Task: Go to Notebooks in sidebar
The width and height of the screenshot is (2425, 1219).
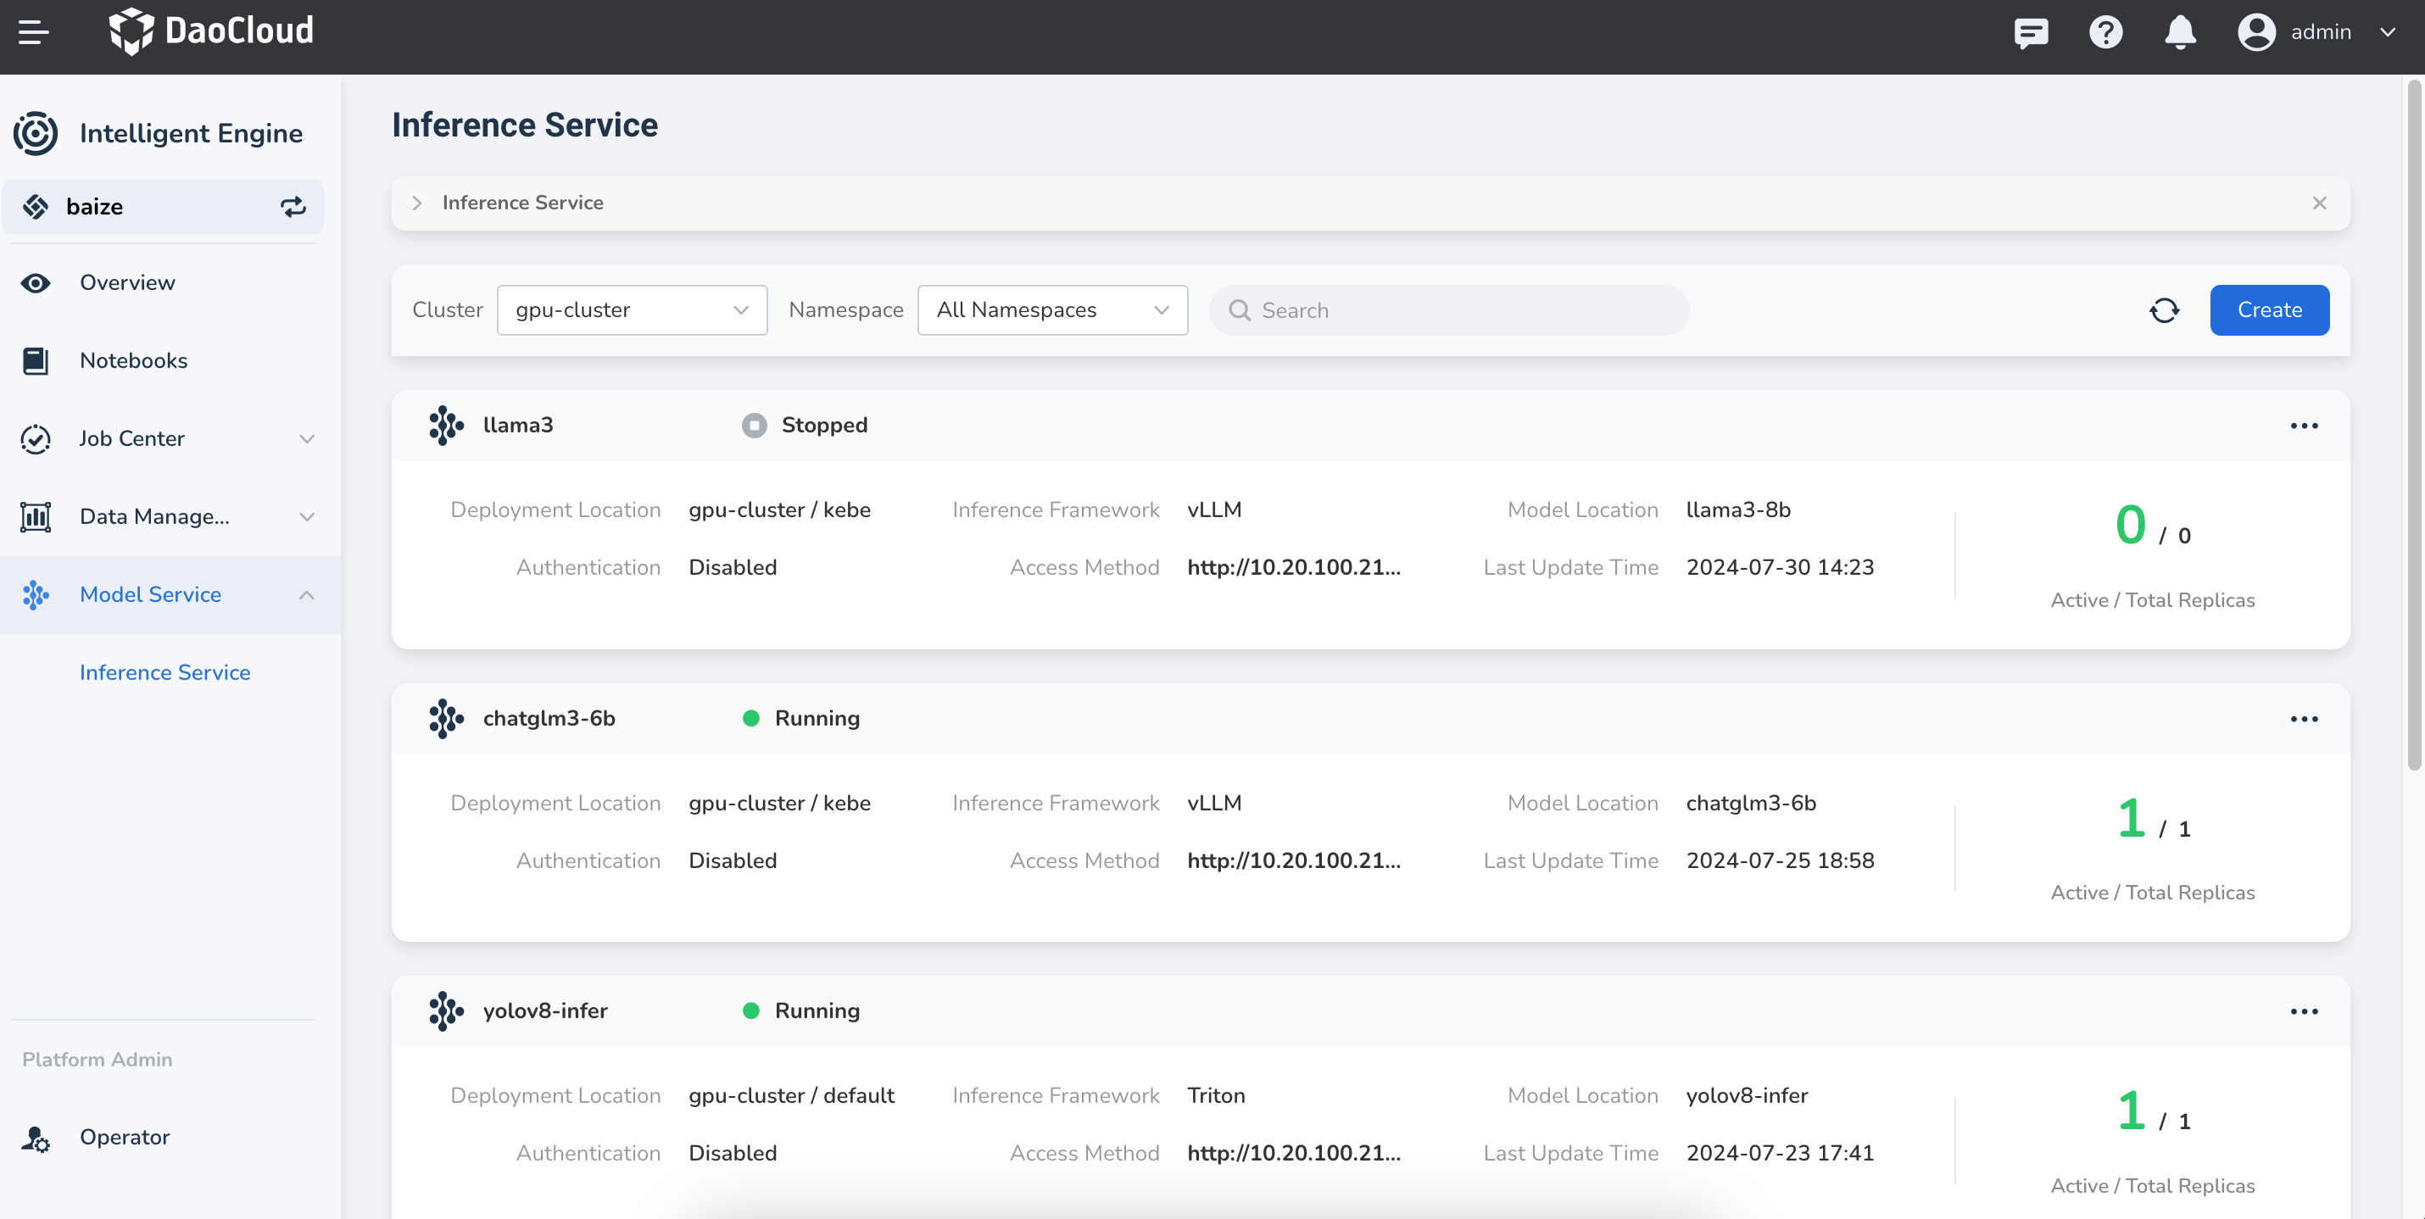Action: point(133,360)
